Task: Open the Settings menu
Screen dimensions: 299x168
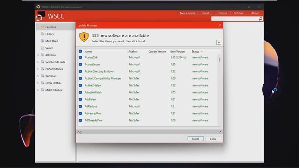Action: 238,13
